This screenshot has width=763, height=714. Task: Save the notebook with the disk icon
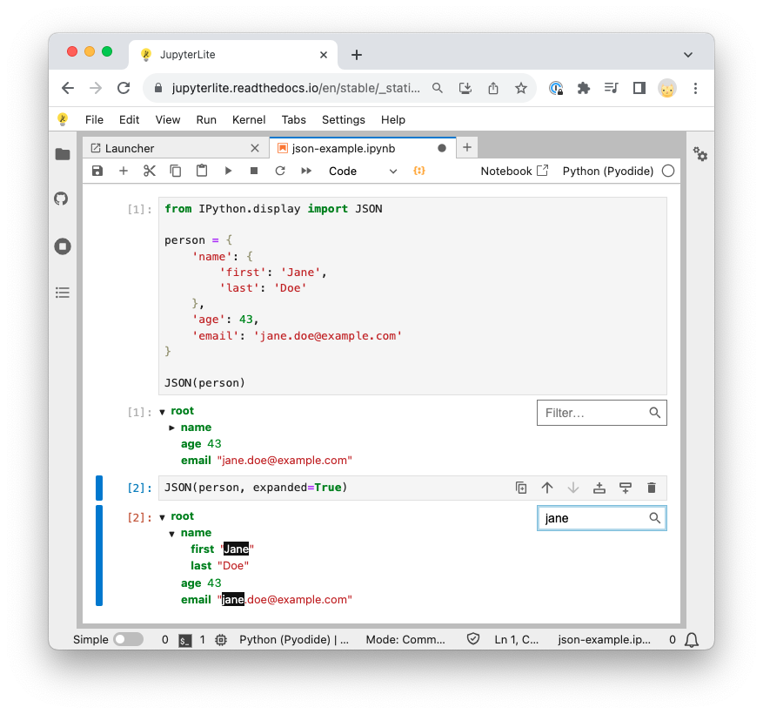[97, 171]
